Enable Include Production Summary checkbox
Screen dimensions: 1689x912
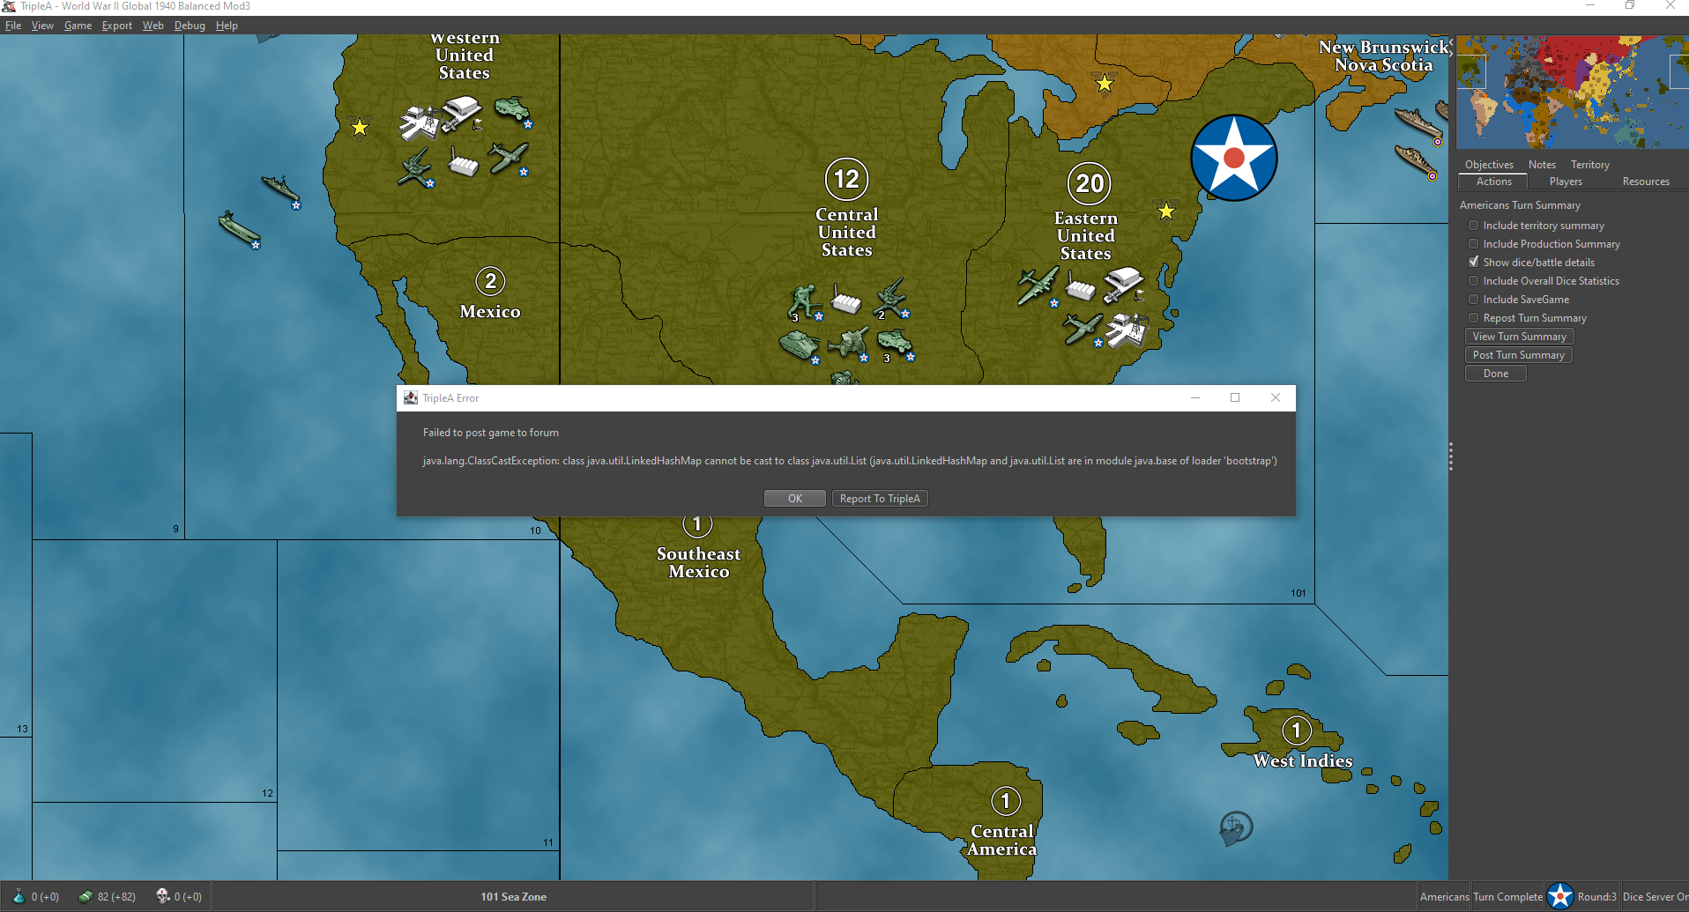click(1473, 244)
